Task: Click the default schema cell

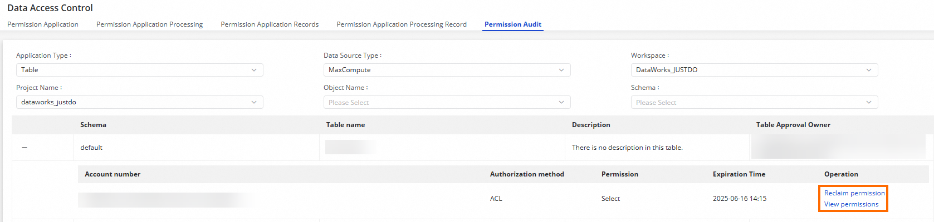Action: tap(91, 148)
